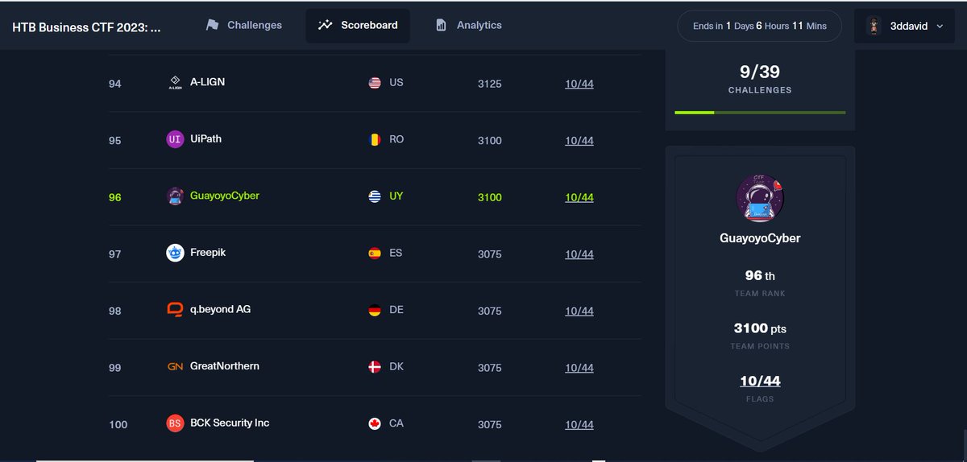This screenshot has height=462, width=967.
Task: Select the GuayoyoCyber name in the table
Action: pos(225,196)
